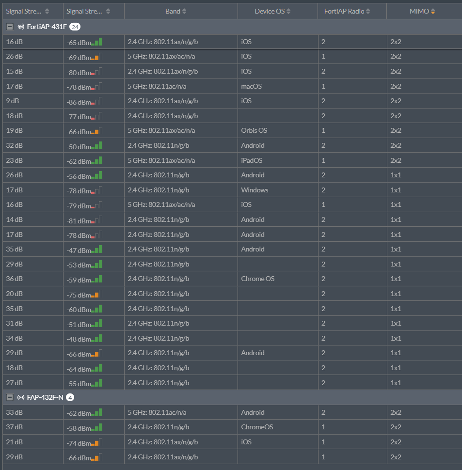Click red signal bars next to -77 dBm

(97, 116)
